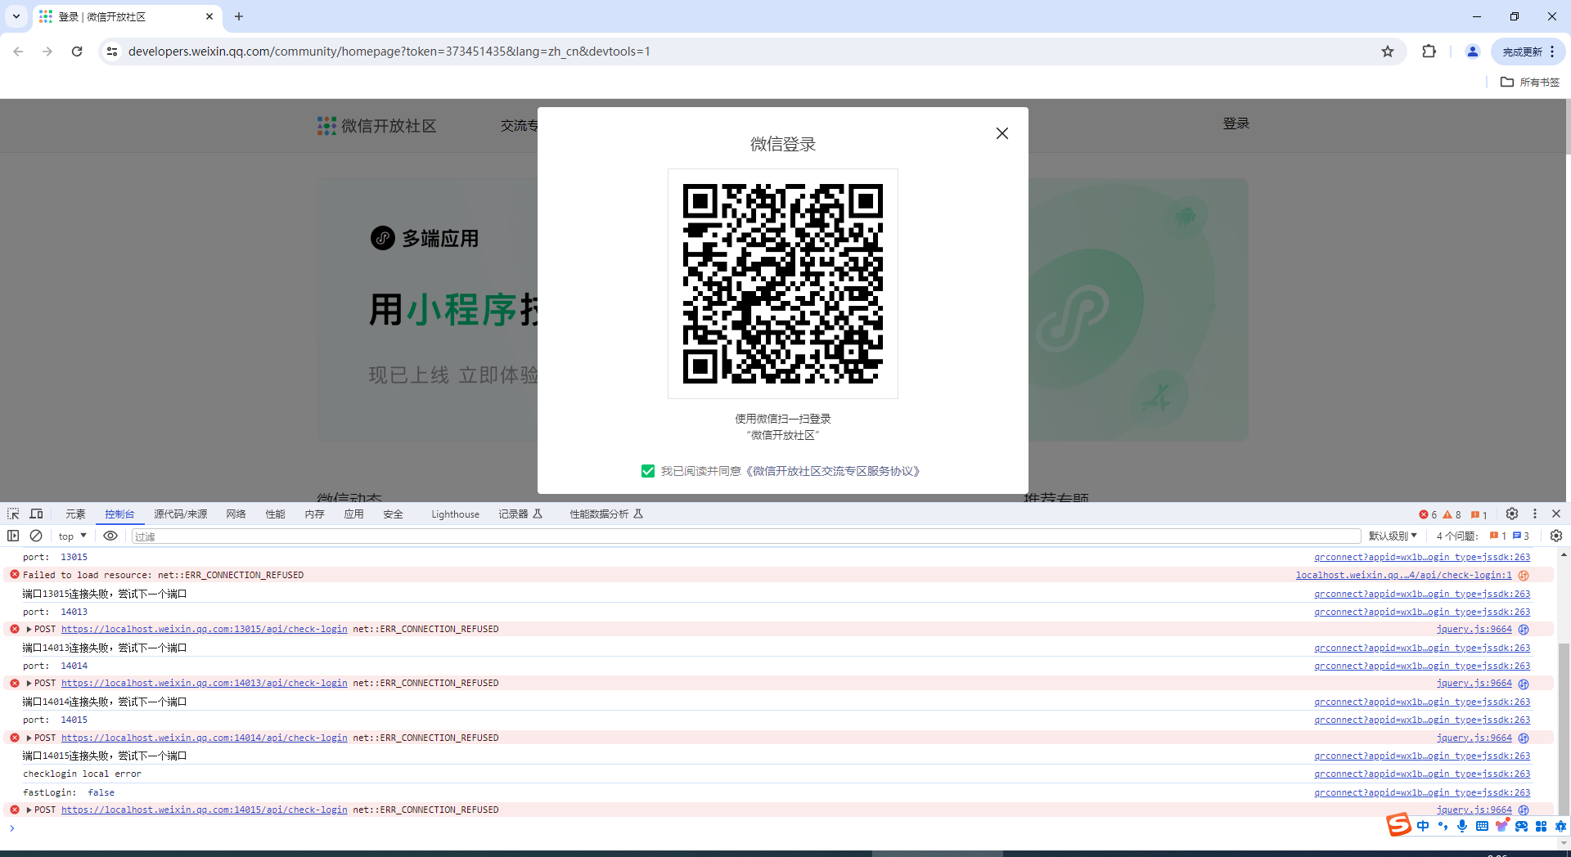Screen dimensions: 1571x857
Task: Close the WeChat login dialog
Action: click(1002, 133)
